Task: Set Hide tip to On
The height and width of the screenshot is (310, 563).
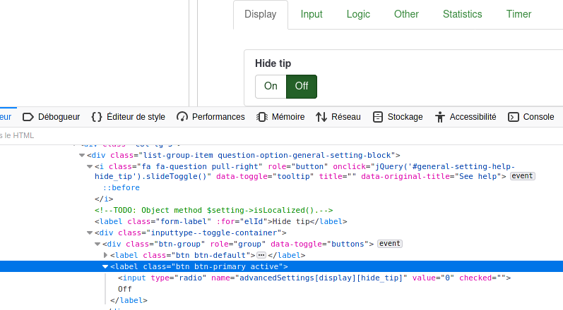Action: pyautogui.click(x=271, y=87)
